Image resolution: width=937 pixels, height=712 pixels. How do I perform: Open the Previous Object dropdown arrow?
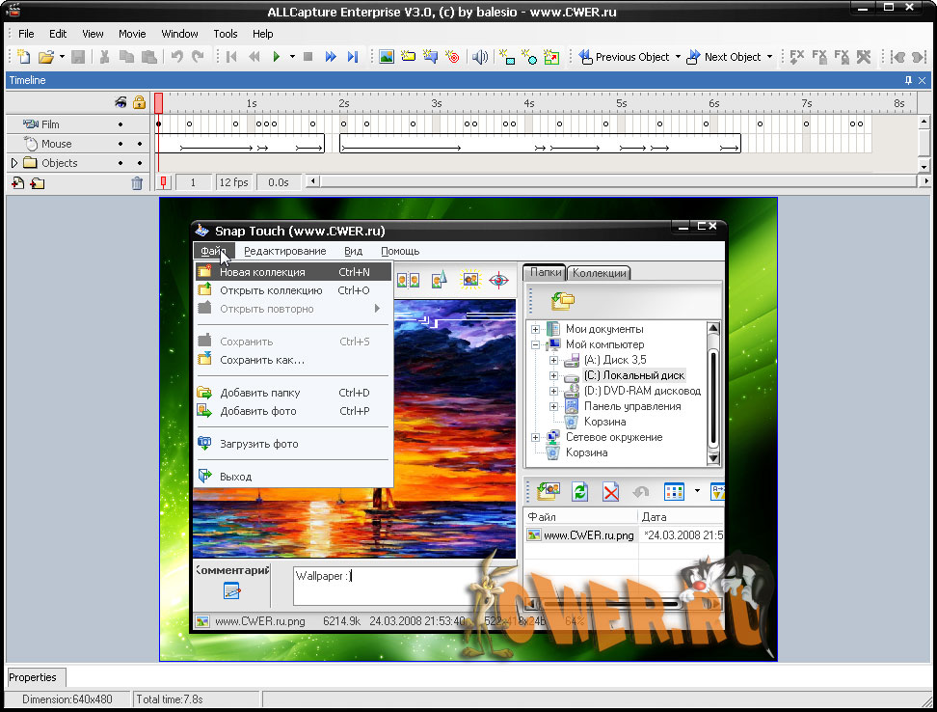(x=678, y=57)
